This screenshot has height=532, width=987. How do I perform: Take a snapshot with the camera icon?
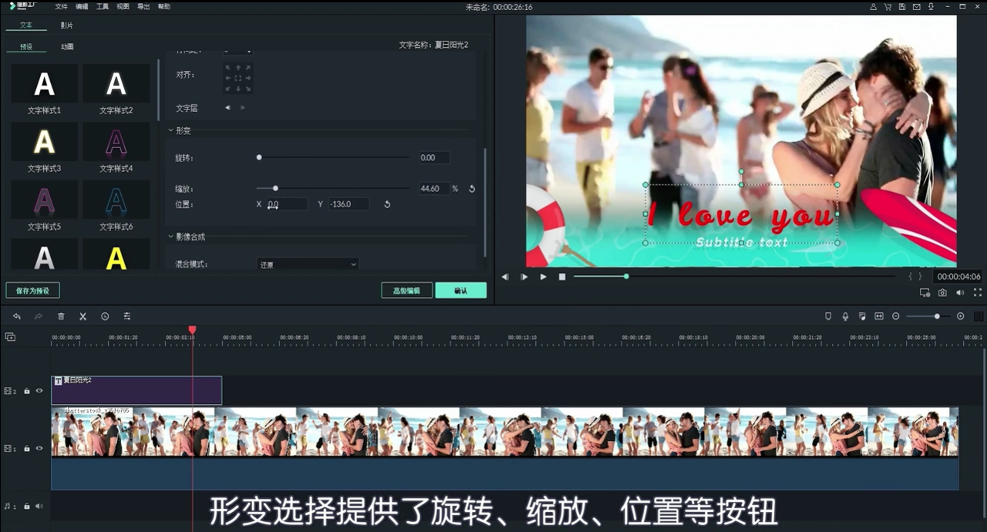(942, 292)
